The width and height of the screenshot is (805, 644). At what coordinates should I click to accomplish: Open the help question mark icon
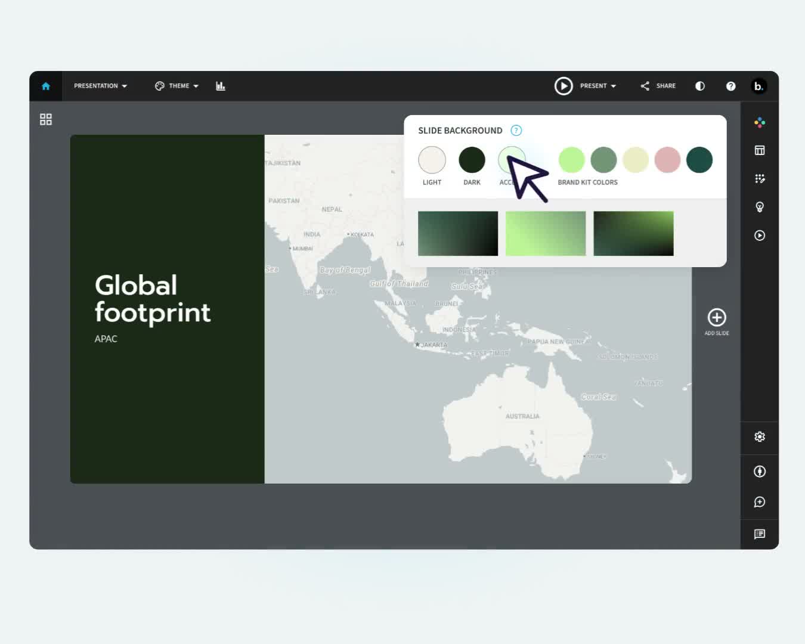point(730,86)
